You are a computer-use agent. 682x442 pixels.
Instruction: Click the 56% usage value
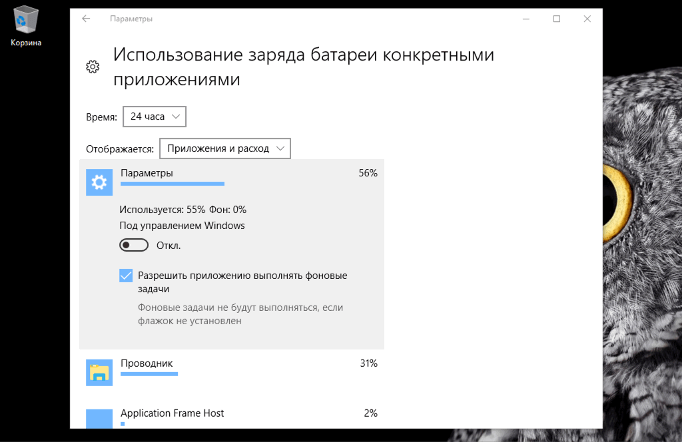click(368, 173)
